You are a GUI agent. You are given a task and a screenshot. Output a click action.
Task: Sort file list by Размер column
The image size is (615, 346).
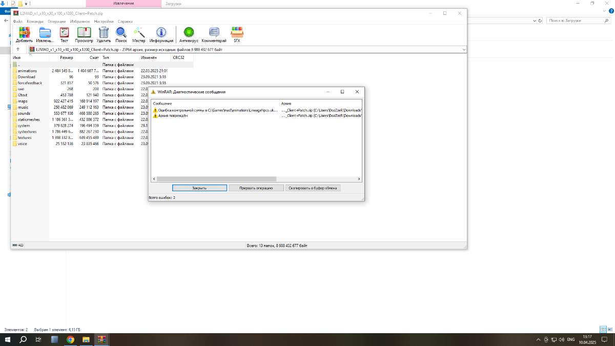coord(62,58)
